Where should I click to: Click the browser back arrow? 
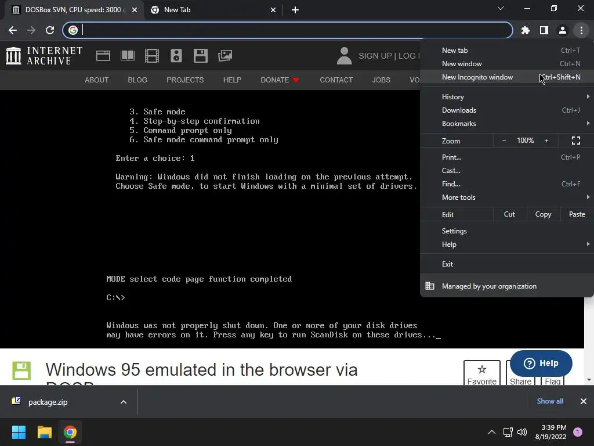click(x=13, y=30)
